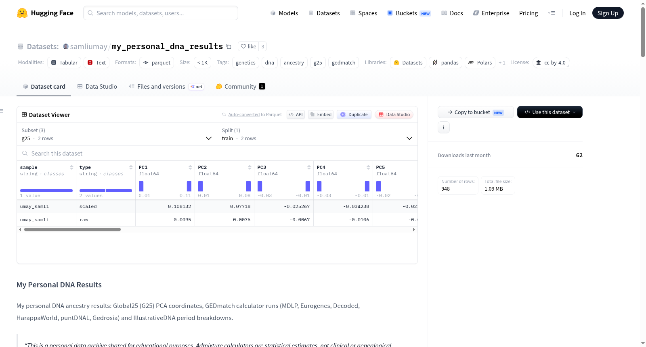Click the Log In link

(x=577, y=13)
